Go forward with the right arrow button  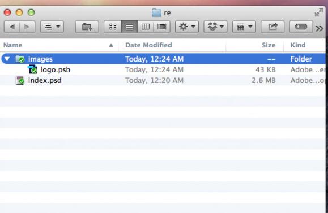pos(27,27)
